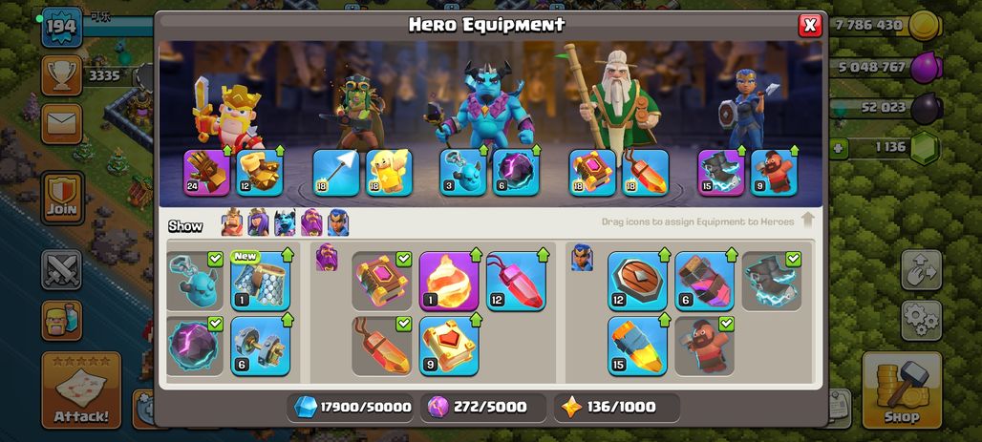The height and width of the screenshot is (442, 982).
Task: Open the Eternal Tome level 18 slot
Action: click(x=592, y=173)
